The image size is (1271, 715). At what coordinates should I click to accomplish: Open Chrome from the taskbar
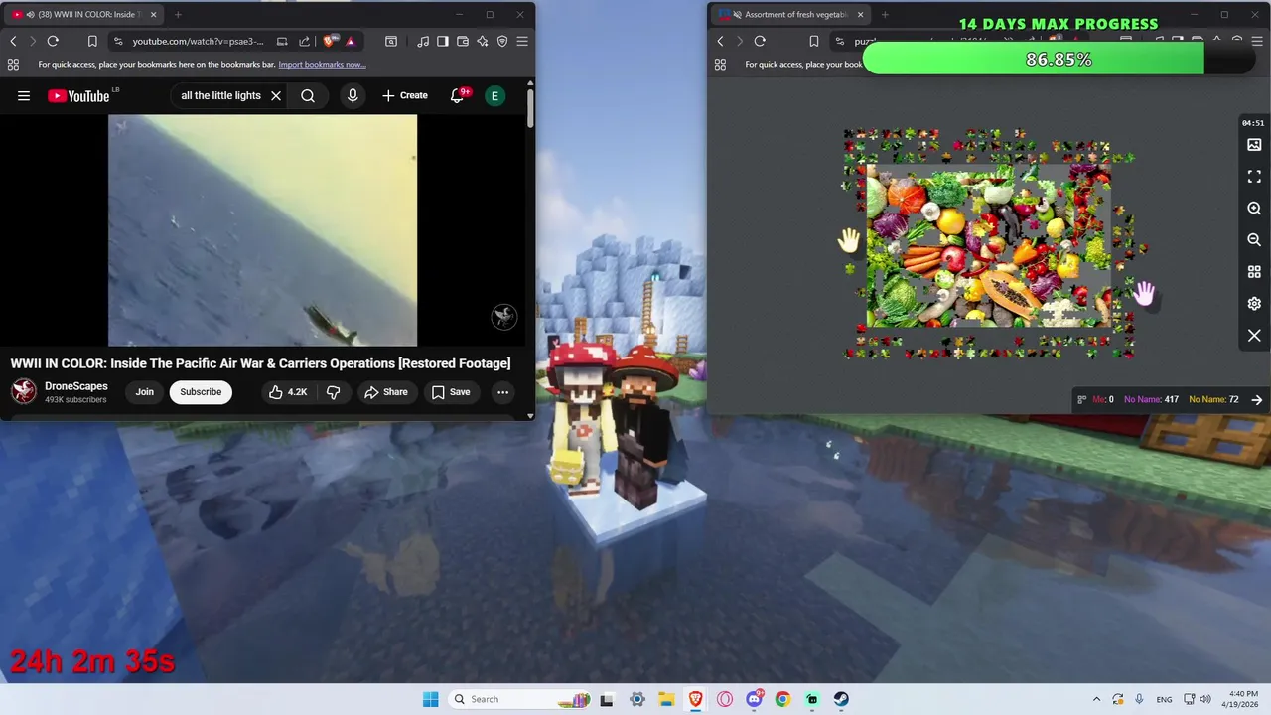coord(783,699)
